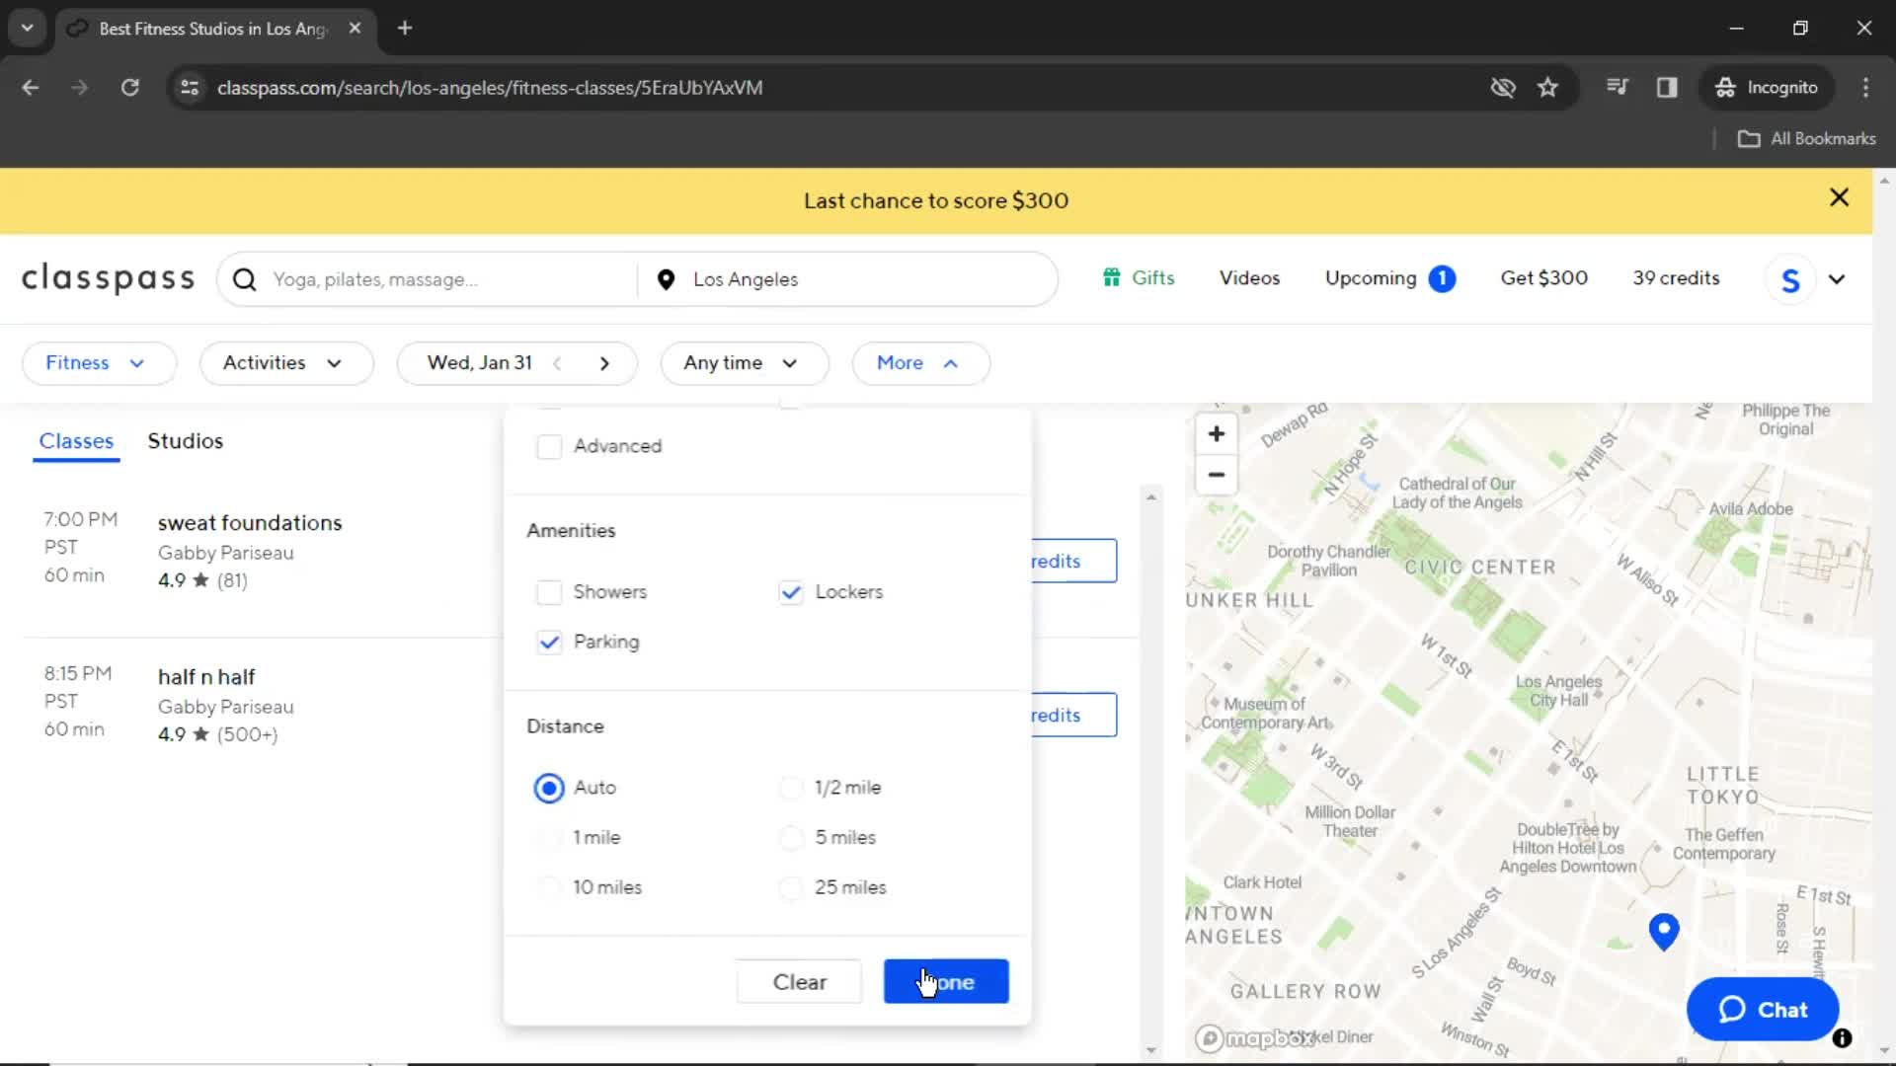Uncheck the Lockers amenity
Screen dimensions: 1896x1066
tap(791, 592)
